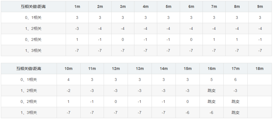Click the 0、2相关 value under 7m
Image resolution: width=273 pixels, height=119 pixels.
point(214,39)
